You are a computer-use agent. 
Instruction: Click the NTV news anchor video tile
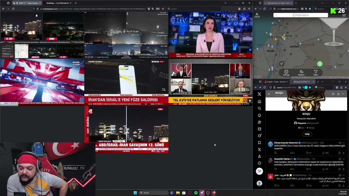pyautogui.click(x=210, y=35)
